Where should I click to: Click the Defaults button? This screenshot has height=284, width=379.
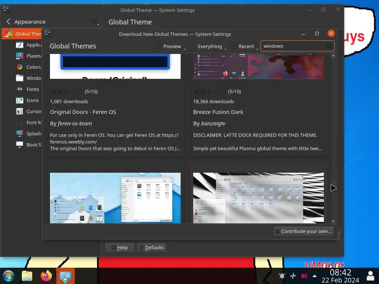151,247
